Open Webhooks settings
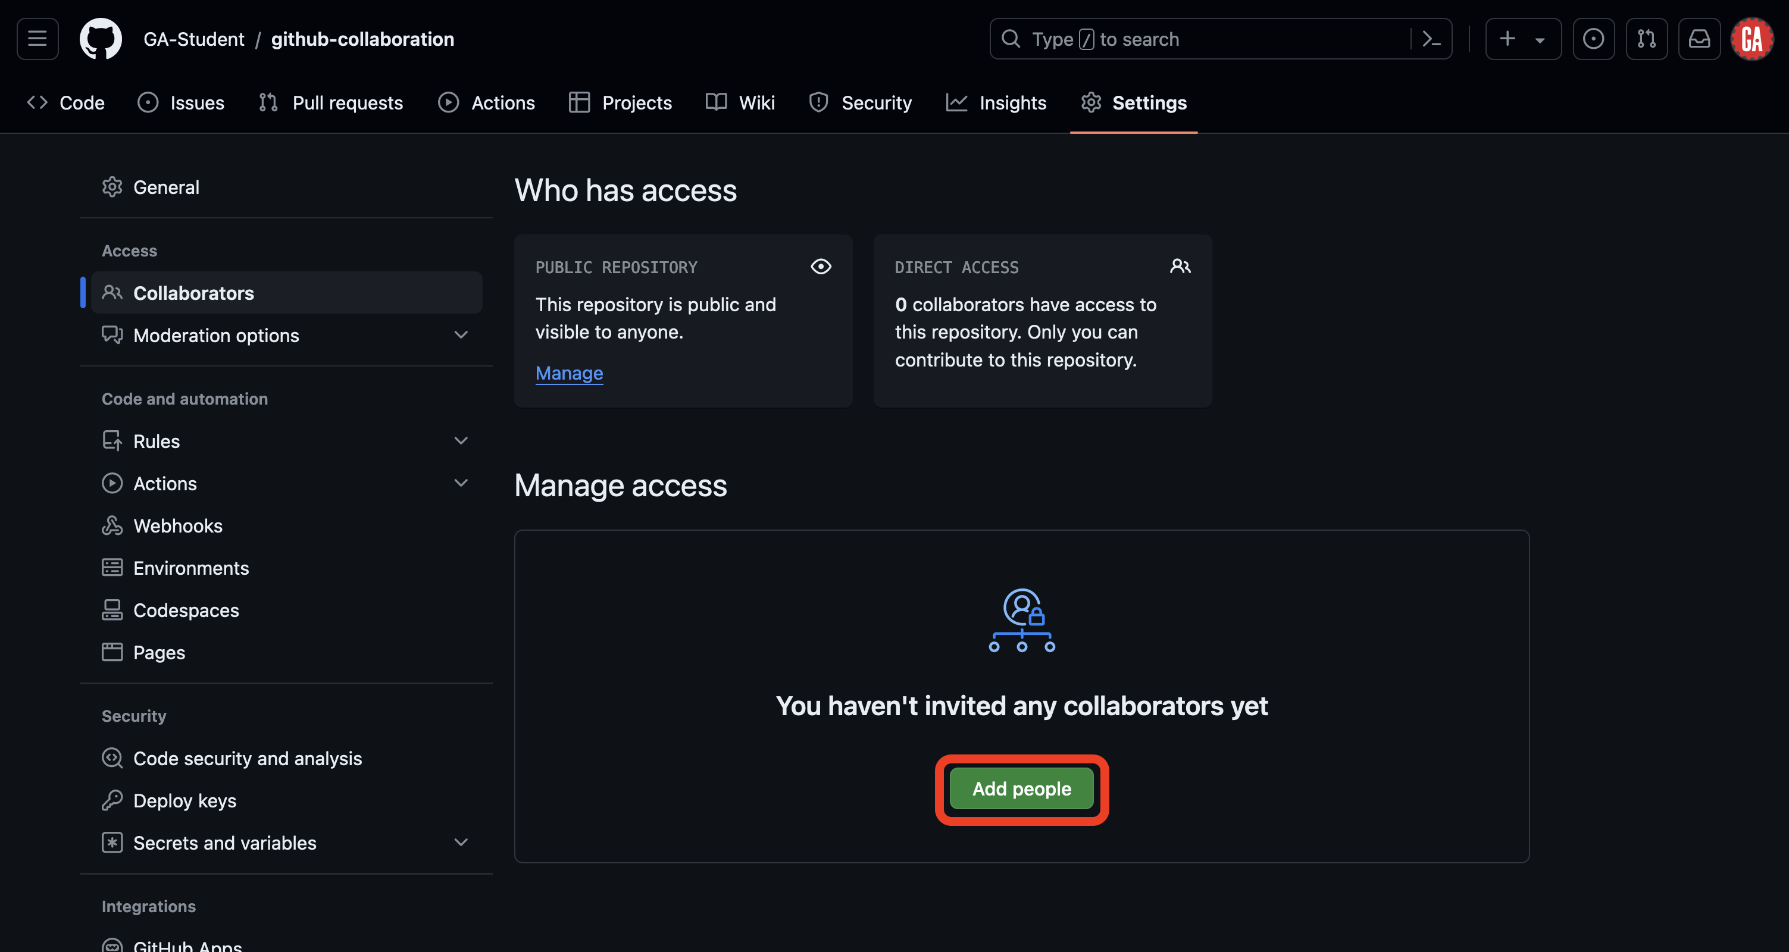The width and height of the screenshot is (1789, 952). pyautogui.click(x=178, y=525)
